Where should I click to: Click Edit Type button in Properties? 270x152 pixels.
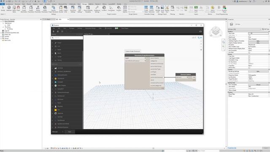(266, 29)
